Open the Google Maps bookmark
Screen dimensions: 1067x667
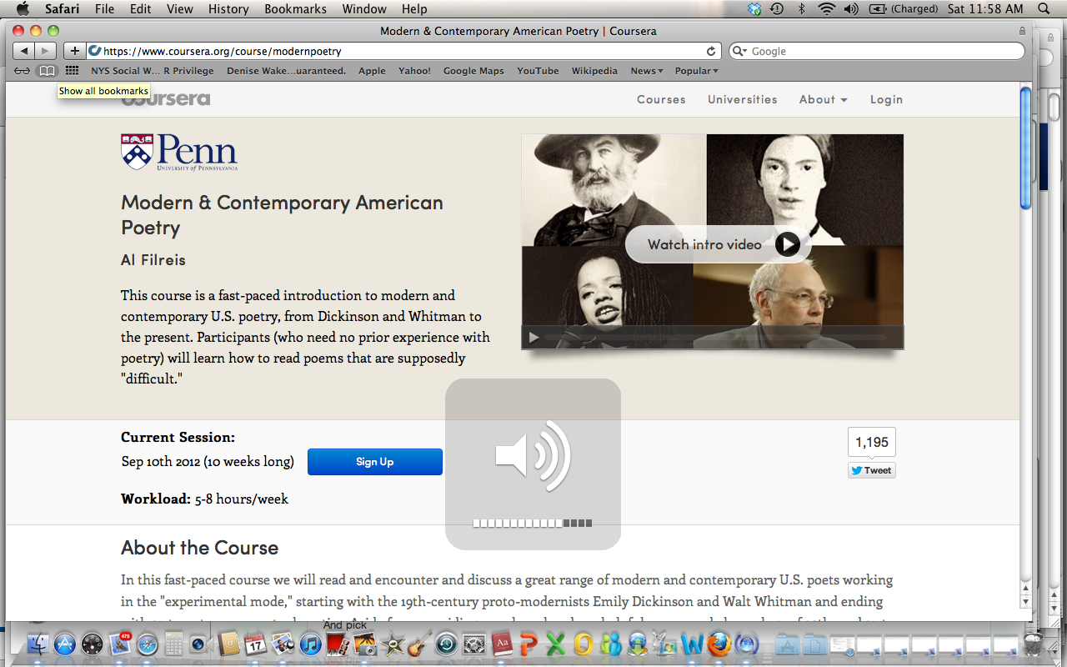pos(473,71)
